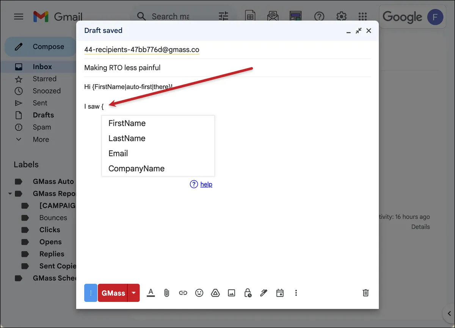
Task: Attach files with paperclip icon
Action: [166, 293]
